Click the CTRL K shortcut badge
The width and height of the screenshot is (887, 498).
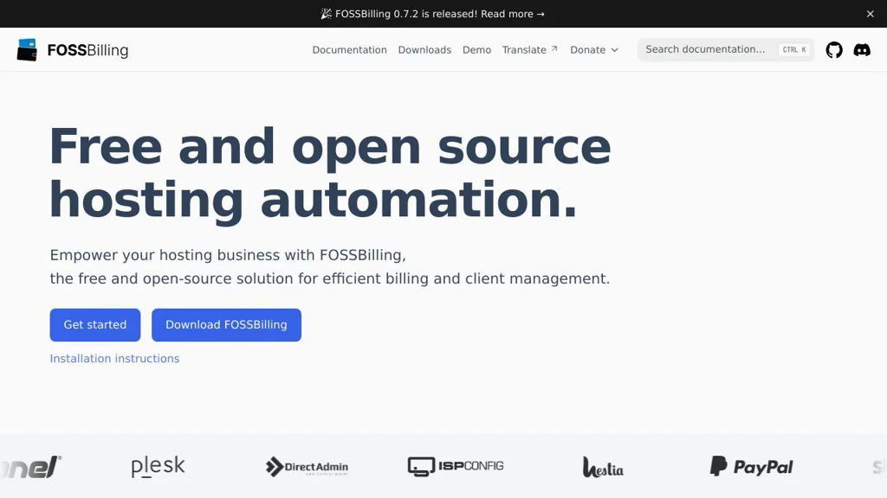(794, 49)
